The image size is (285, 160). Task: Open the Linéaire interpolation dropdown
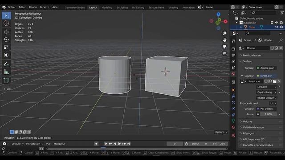pos(266,87)
